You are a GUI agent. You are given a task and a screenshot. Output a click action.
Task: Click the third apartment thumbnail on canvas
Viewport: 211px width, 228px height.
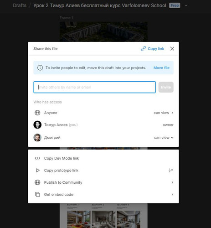(x=129, y=219)
